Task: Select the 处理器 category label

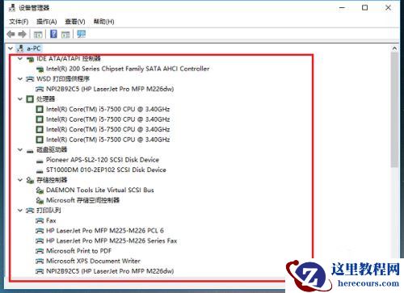Action: 45,99
